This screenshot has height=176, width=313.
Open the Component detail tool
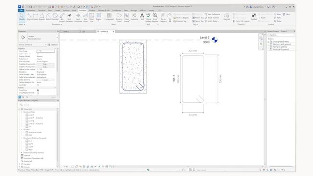[x=109, y=17]
